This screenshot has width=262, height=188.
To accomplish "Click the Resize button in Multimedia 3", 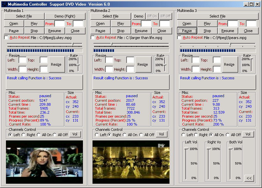I will pyautogui.click(x=229, y=64).
